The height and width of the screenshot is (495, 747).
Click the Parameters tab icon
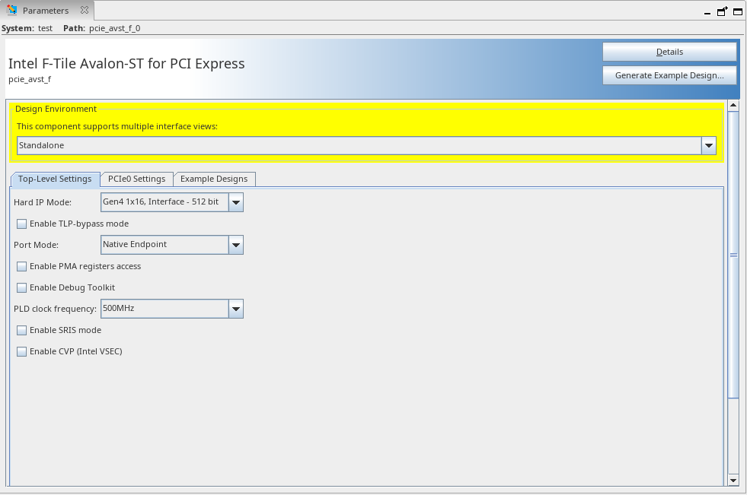pyautogui.click(x=12, y=10)
